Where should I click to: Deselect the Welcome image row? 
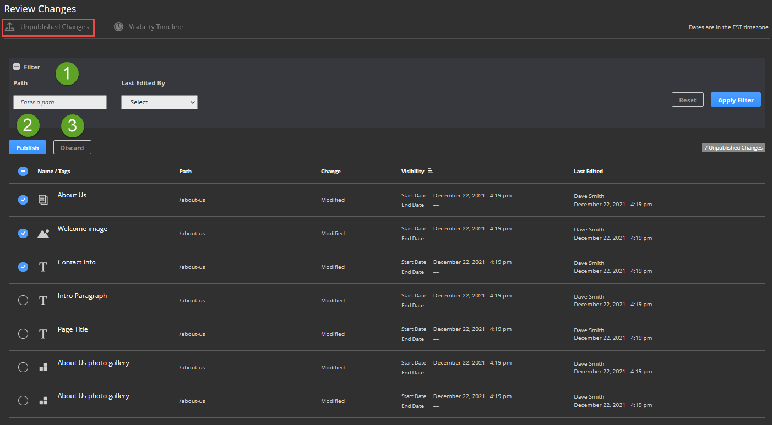pyautogui.click(x=23, y=233)
